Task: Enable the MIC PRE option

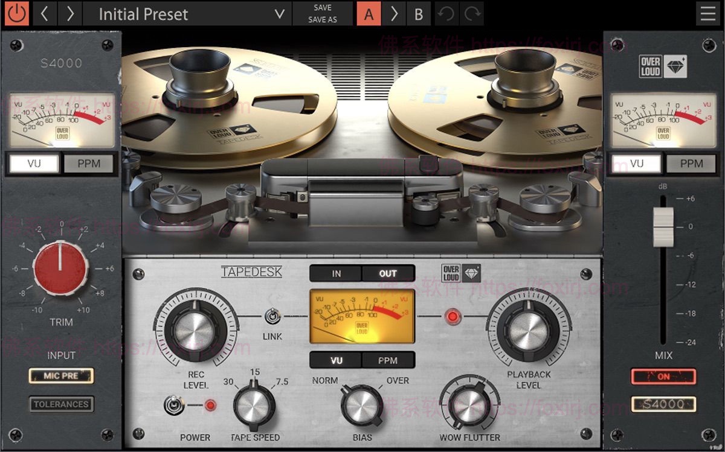Action: (61, 377)
